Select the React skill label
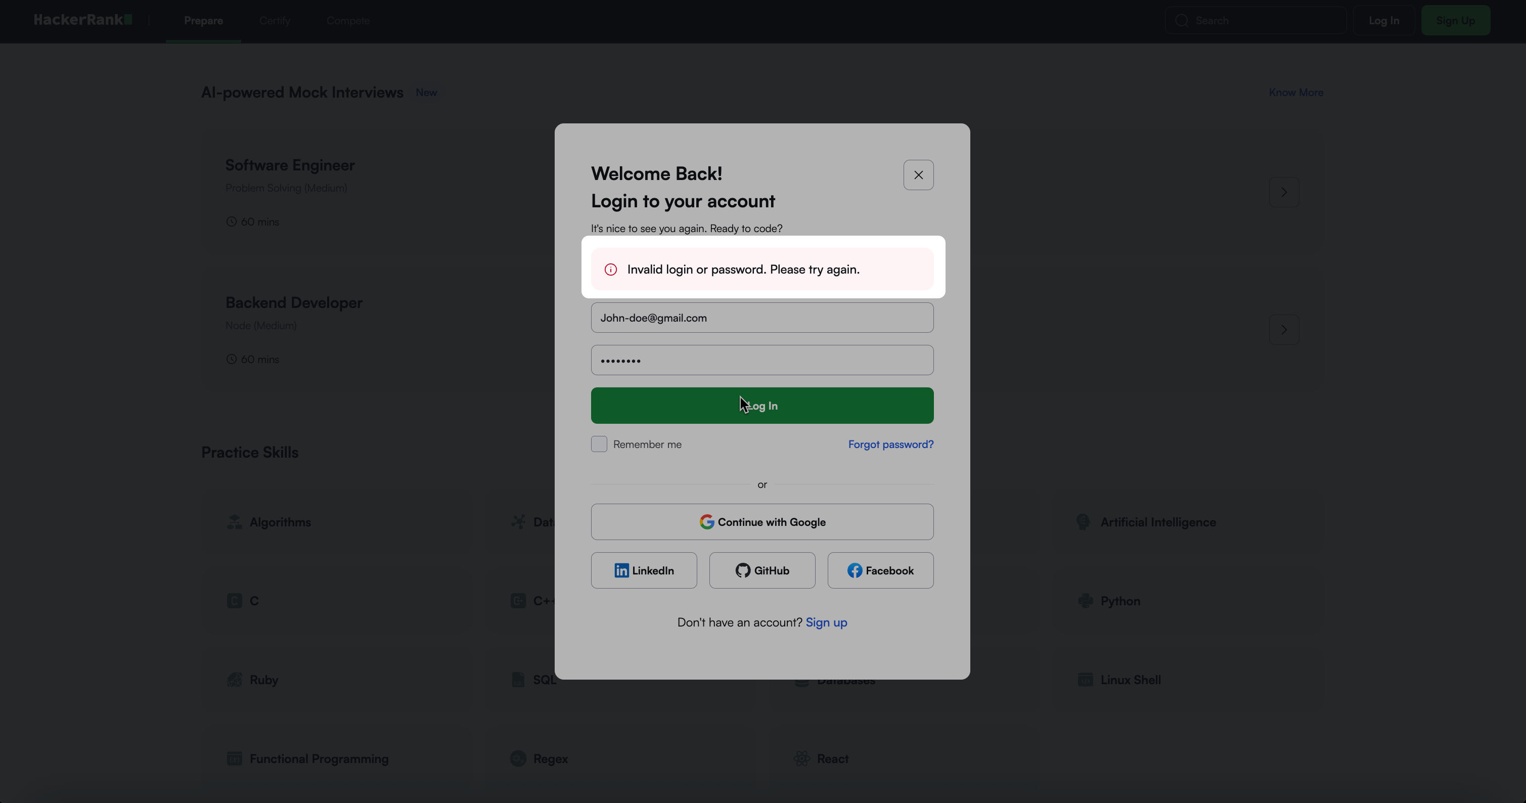Viewport: 1526px width, 803px height. (x=832, y=759)
